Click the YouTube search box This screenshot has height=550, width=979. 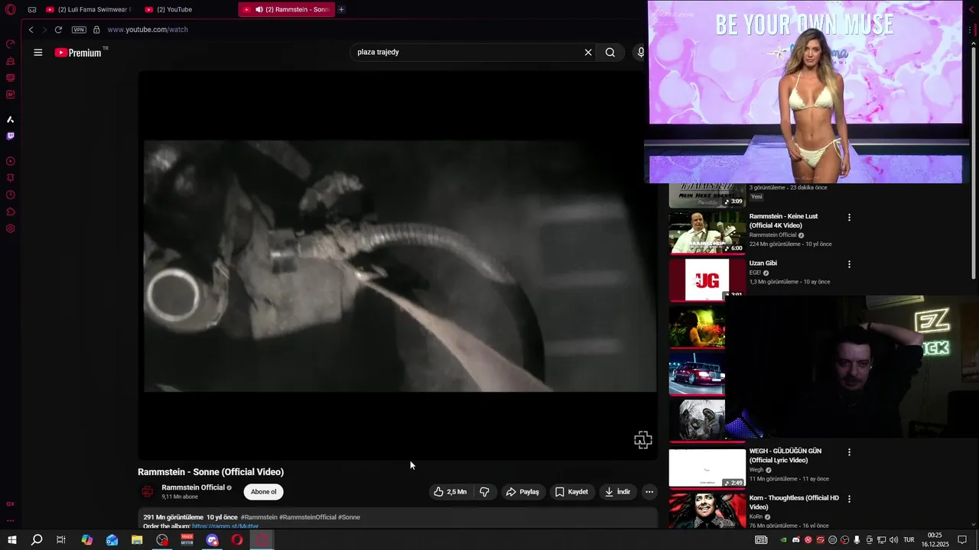tap(467, 52)
